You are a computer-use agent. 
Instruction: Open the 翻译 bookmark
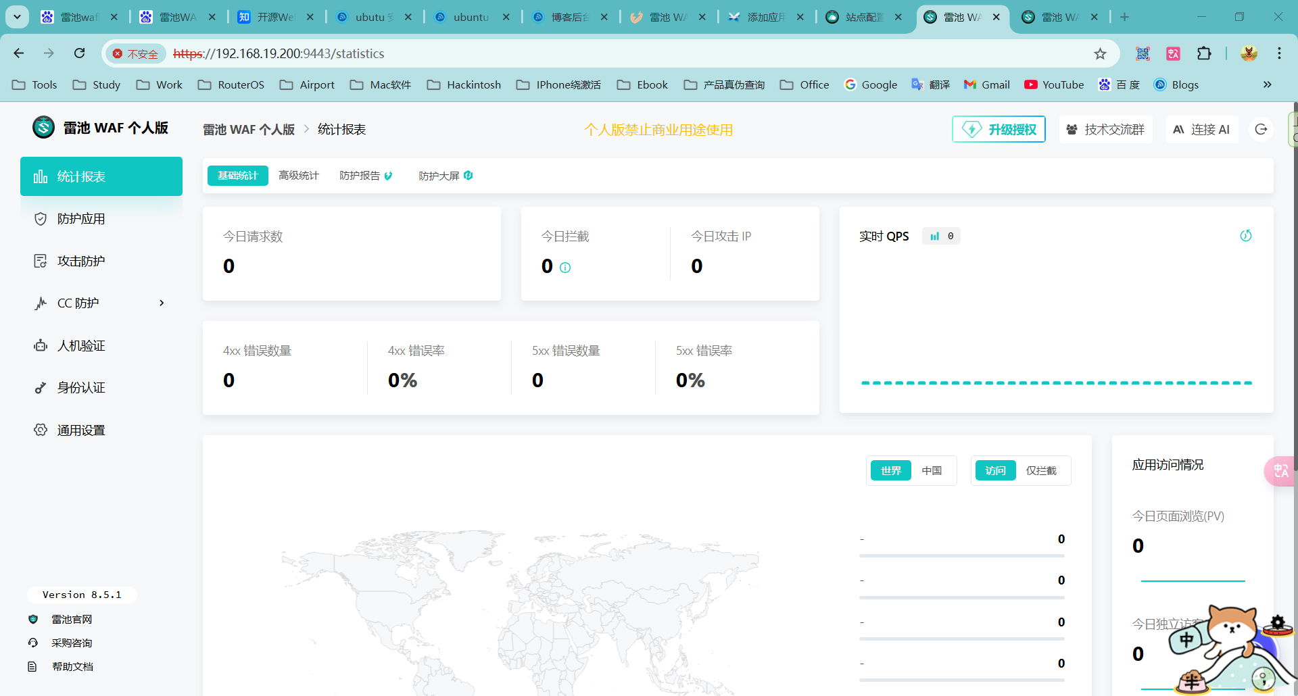click(x=931, y=84)
